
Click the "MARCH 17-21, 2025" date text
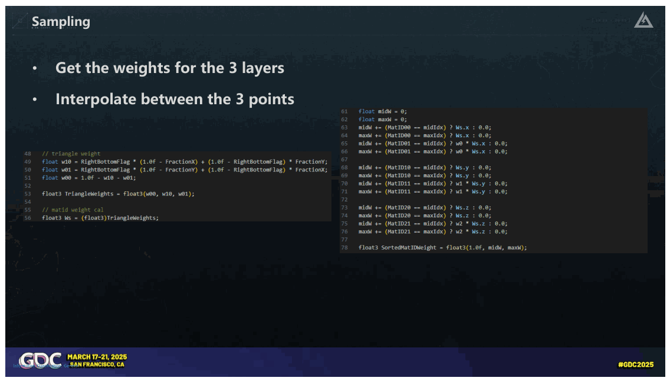click(97, 357)
